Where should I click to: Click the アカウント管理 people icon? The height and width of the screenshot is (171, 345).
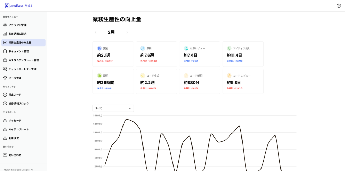click(5, 25)
